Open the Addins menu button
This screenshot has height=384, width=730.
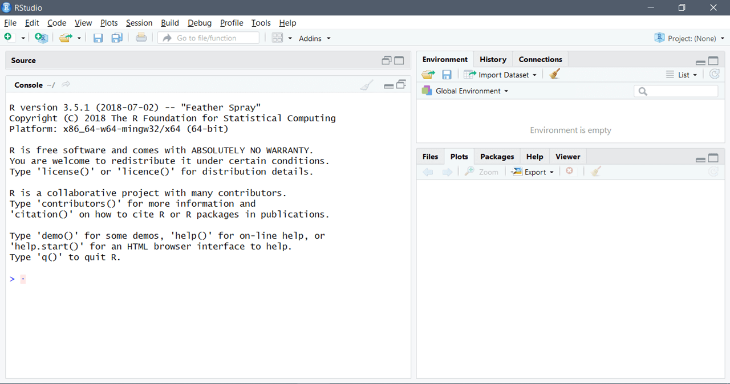coord(314,38)
